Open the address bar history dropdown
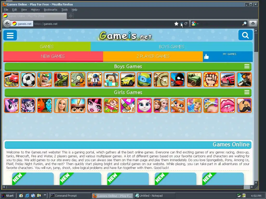Viewport: 266px width, 199px height. click(x=182, y=24)
